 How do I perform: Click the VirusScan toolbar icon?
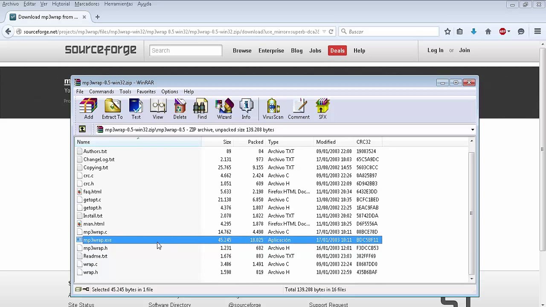(x=273, y=109)
